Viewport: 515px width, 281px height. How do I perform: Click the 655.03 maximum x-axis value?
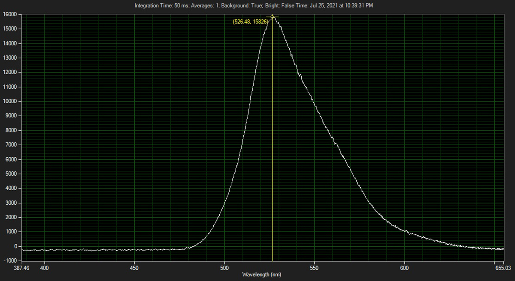coord(503,268)
